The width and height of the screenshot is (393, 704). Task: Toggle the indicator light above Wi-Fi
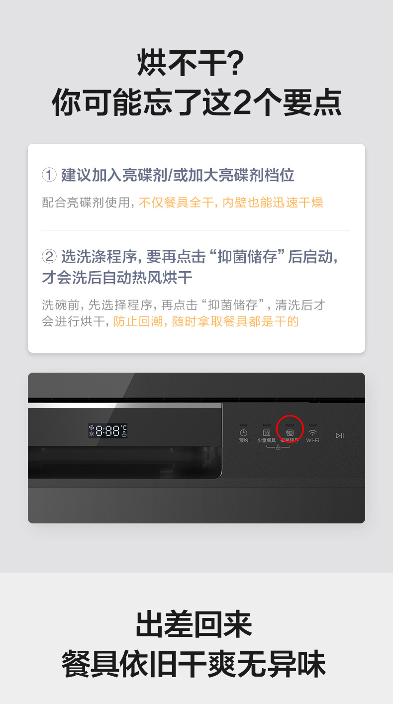pyautogui.click(x=313, y=425)
